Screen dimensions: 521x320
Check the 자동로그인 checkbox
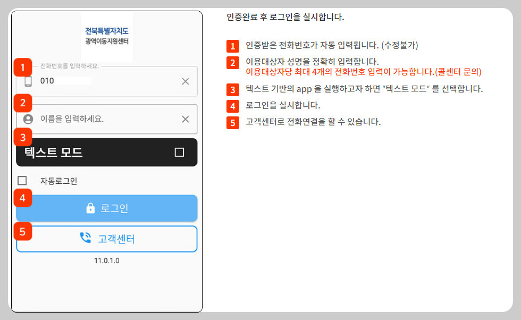tap(22, 181)
